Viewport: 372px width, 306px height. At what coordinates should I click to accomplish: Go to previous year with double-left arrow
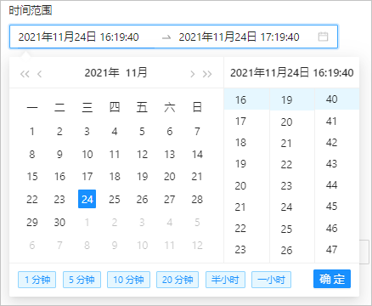[x=25, y=74]
